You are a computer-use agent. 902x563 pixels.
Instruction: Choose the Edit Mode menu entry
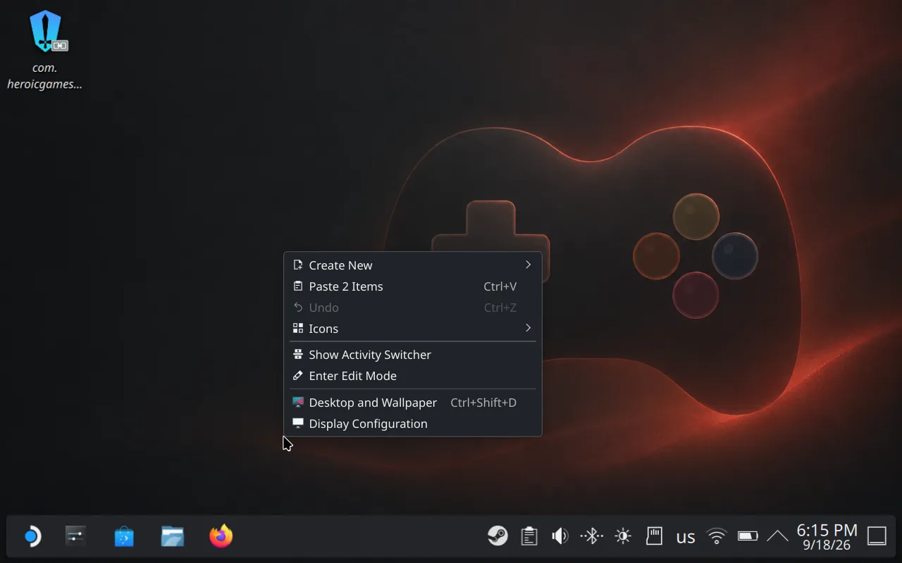pos(413,376)
